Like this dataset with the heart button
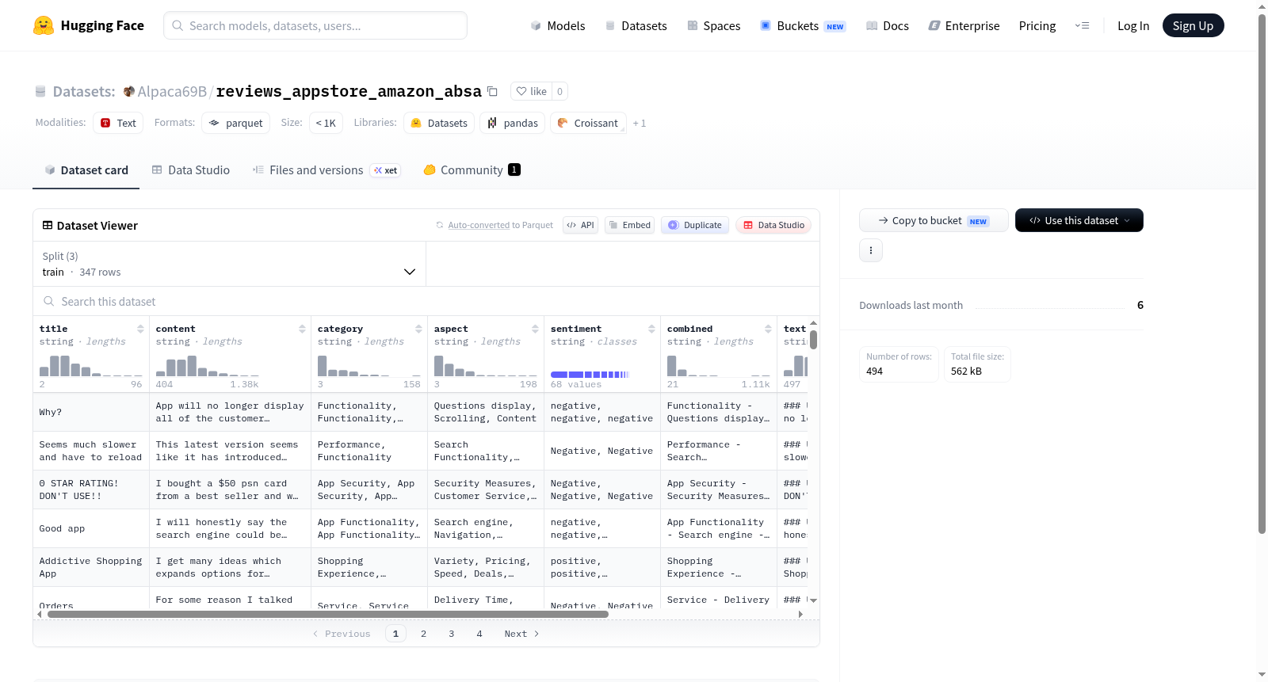Screen dimensions: 1268x682 (x=531, y=91)
